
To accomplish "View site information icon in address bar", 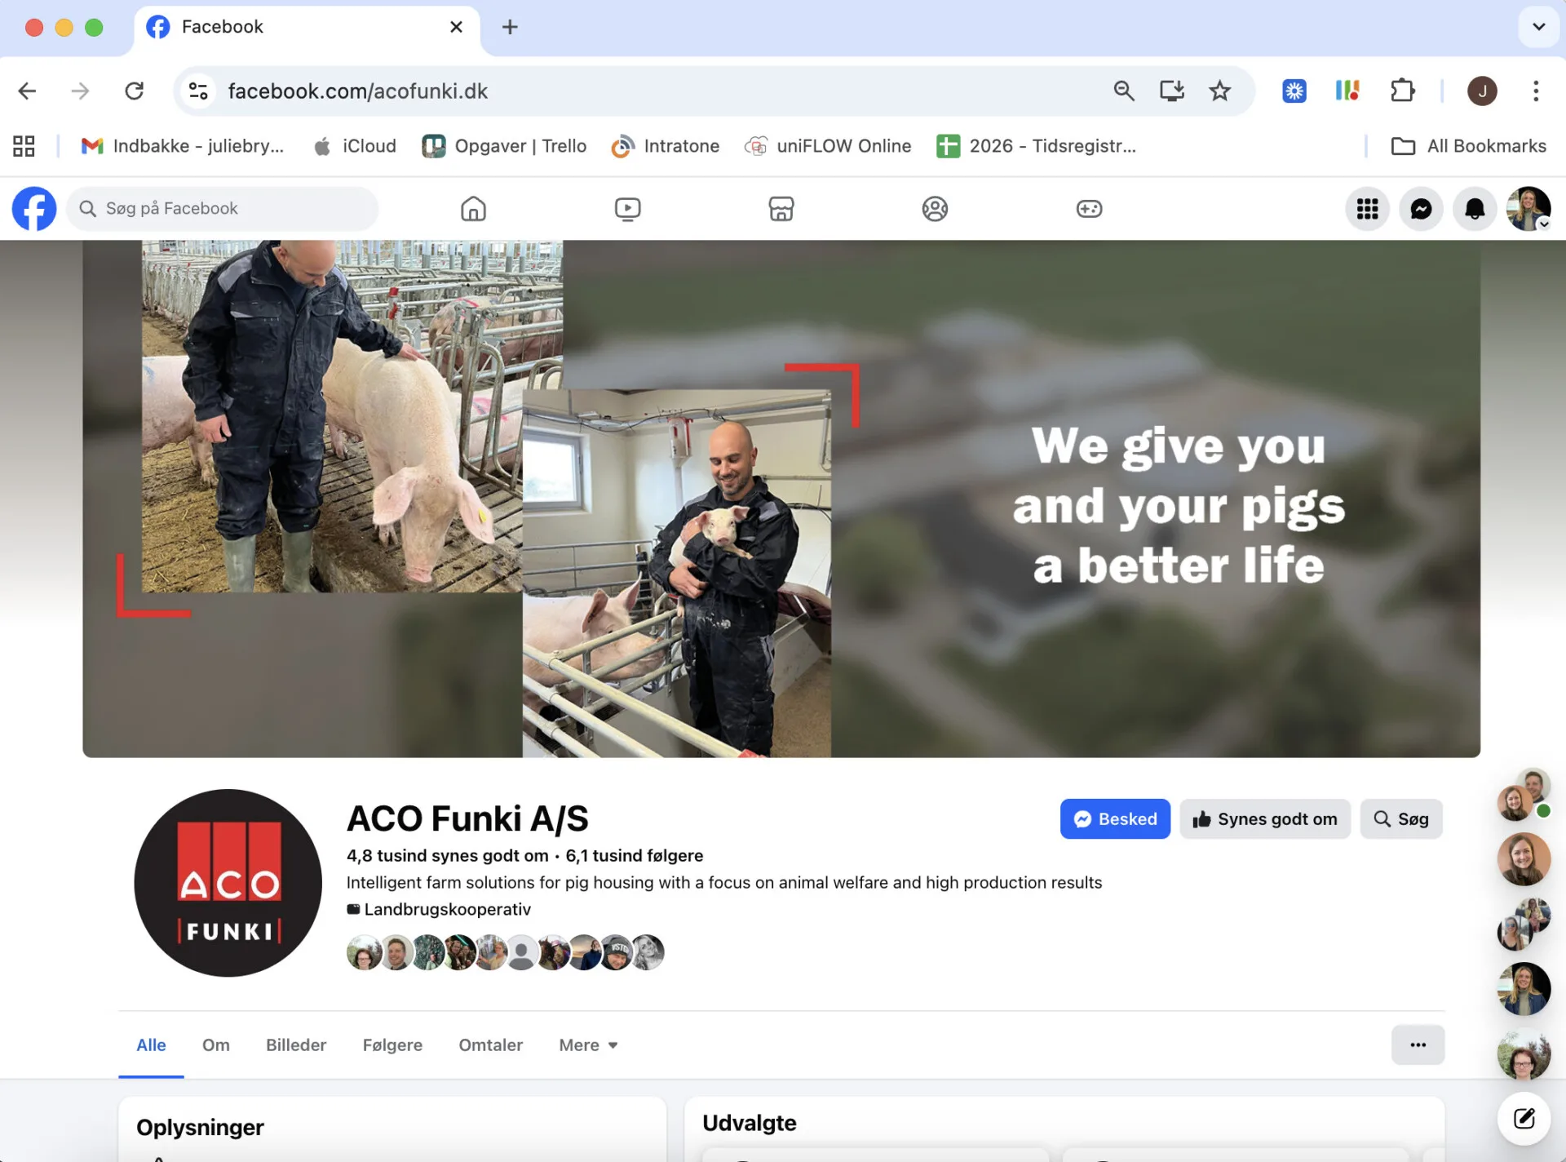I will [198, 91].
